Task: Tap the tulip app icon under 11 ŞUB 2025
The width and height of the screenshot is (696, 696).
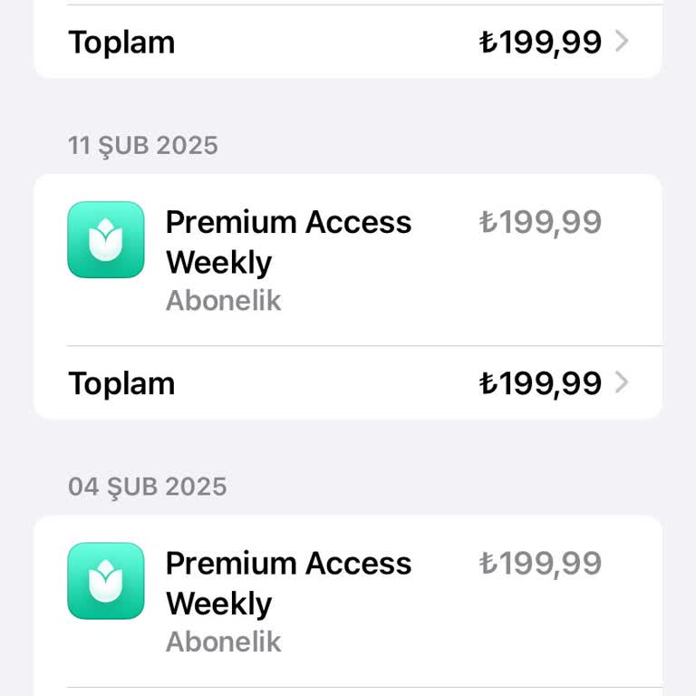Action: pyautogui.click(x=106, y=239)
